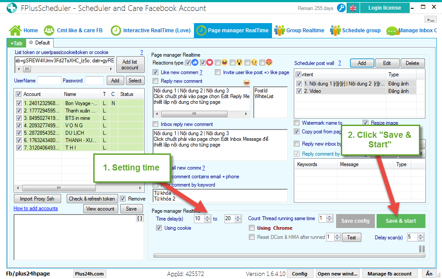
Task: Toggle the Like reaction checkbox
Action: coord(188,63)
